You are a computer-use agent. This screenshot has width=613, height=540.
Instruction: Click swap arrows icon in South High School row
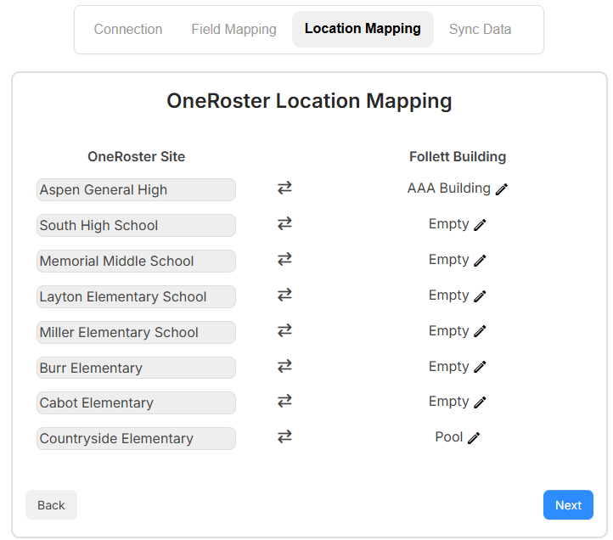[x=284, y=223]
